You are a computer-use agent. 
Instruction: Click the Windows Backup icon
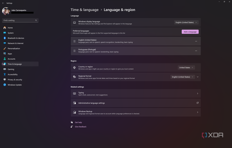click(75, 112)
